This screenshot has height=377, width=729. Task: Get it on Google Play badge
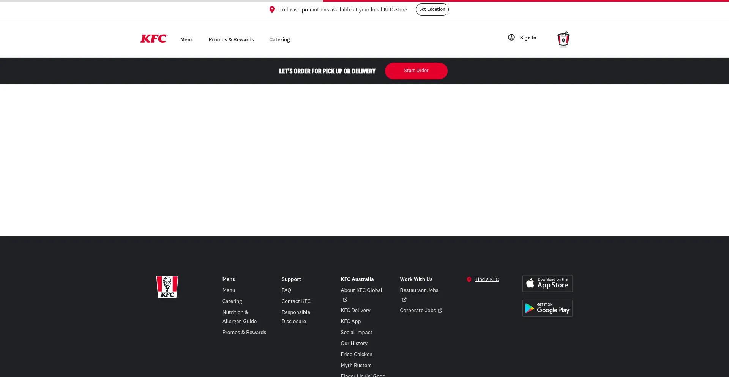[x=547, y=308]
